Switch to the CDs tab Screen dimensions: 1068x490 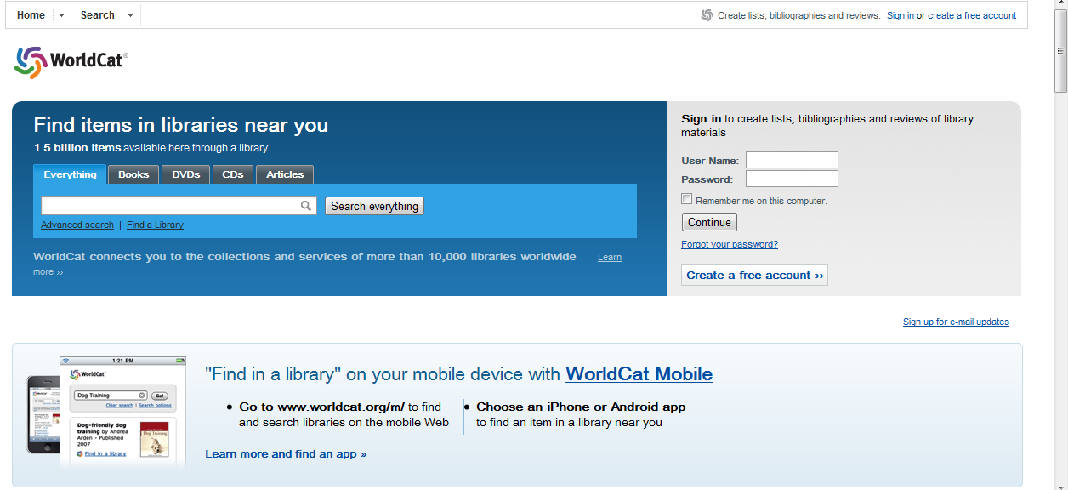[x=232, y=174]
